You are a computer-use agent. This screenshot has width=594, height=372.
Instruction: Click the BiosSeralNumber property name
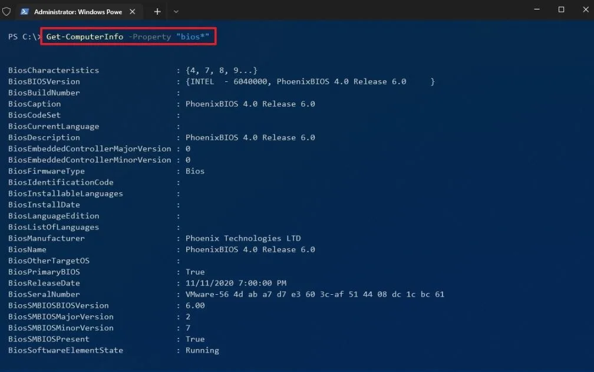click(44, 294)
